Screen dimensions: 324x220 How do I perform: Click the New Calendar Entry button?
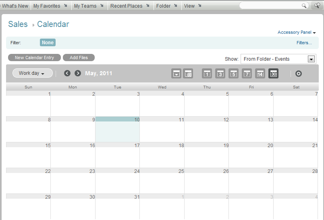click(34, 58)
